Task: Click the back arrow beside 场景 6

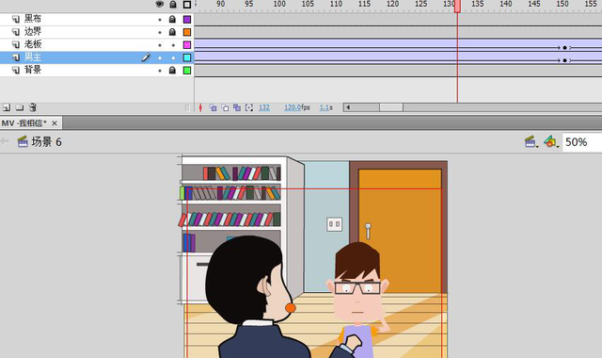Action: point(5,141)
